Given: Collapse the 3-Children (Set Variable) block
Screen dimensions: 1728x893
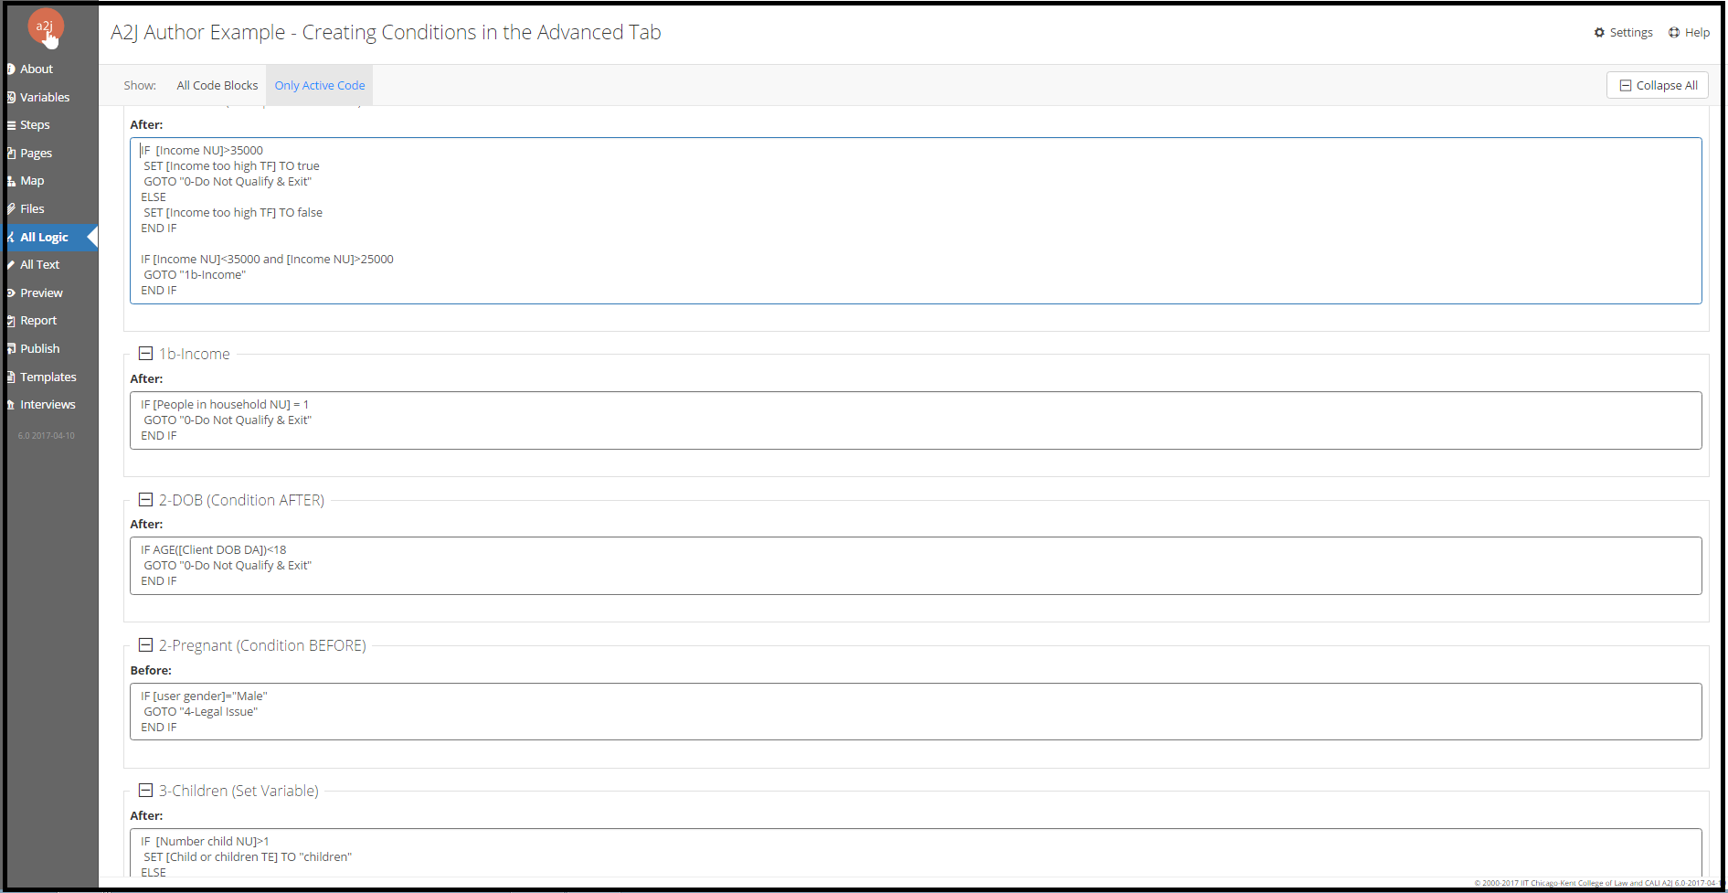Looking at the screenshot, I should (146, 790).
